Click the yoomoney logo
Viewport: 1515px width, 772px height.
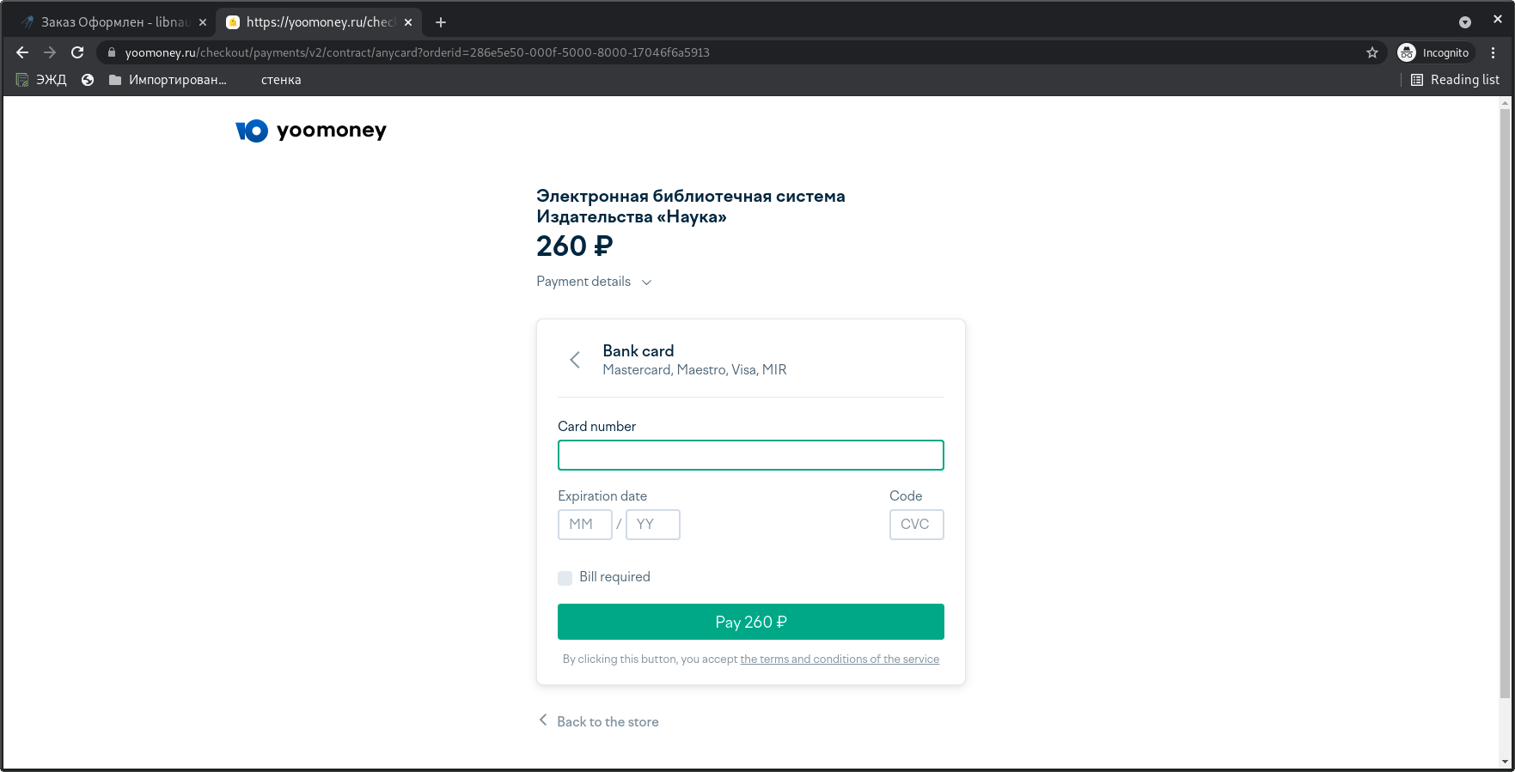[311, 131]
